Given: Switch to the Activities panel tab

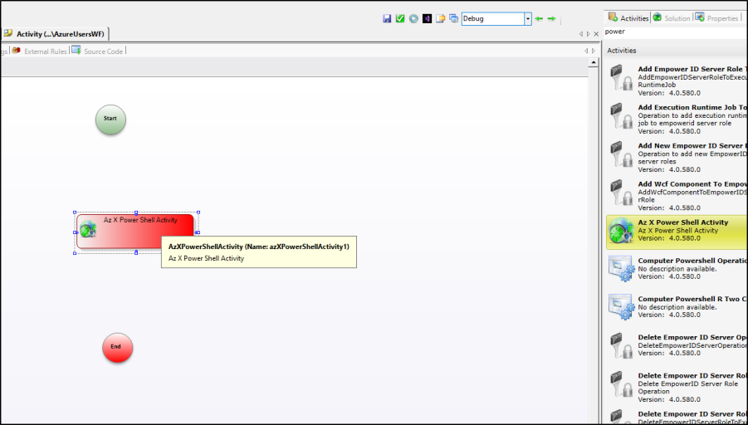Looking at the screenshot, I should point(628,18).
